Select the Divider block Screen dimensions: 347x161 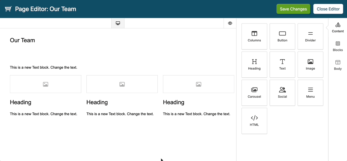tap(310, 36)
